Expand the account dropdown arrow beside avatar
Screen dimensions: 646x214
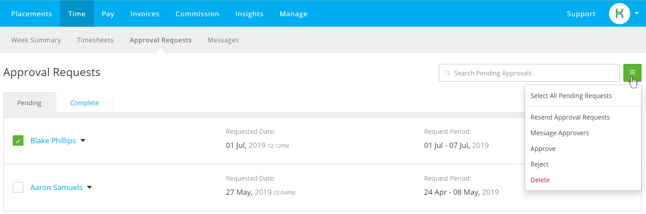(637, 13)
